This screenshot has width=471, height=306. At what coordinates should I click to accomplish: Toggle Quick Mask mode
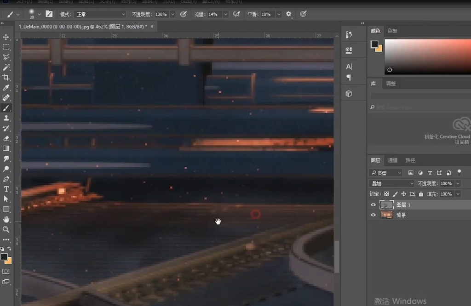coord(6,272)
